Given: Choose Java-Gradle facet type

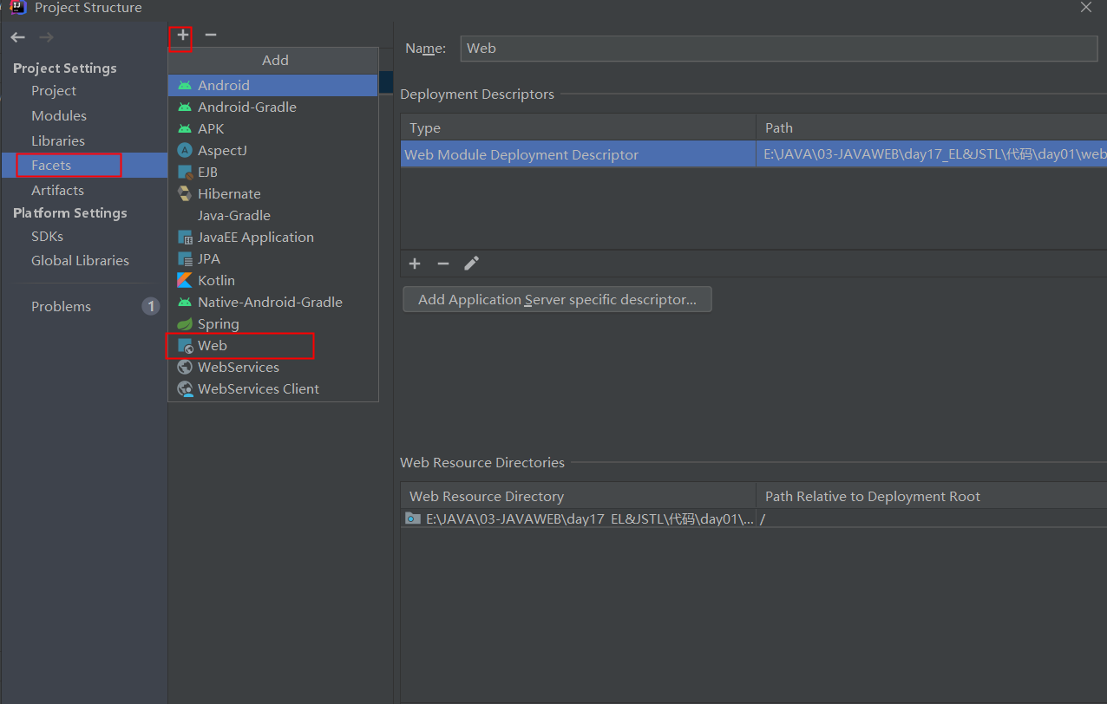Looking at the screenshot, I should pos(273,215).
